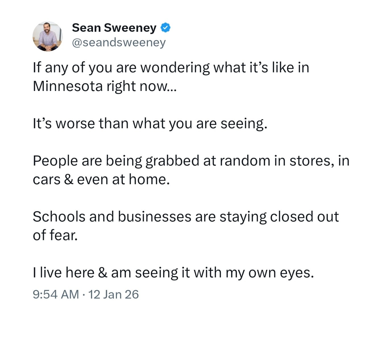Screen dimensions: 372x342
Task: Click the word "businesses" in the tweet
Action: (x=155, y=217)
